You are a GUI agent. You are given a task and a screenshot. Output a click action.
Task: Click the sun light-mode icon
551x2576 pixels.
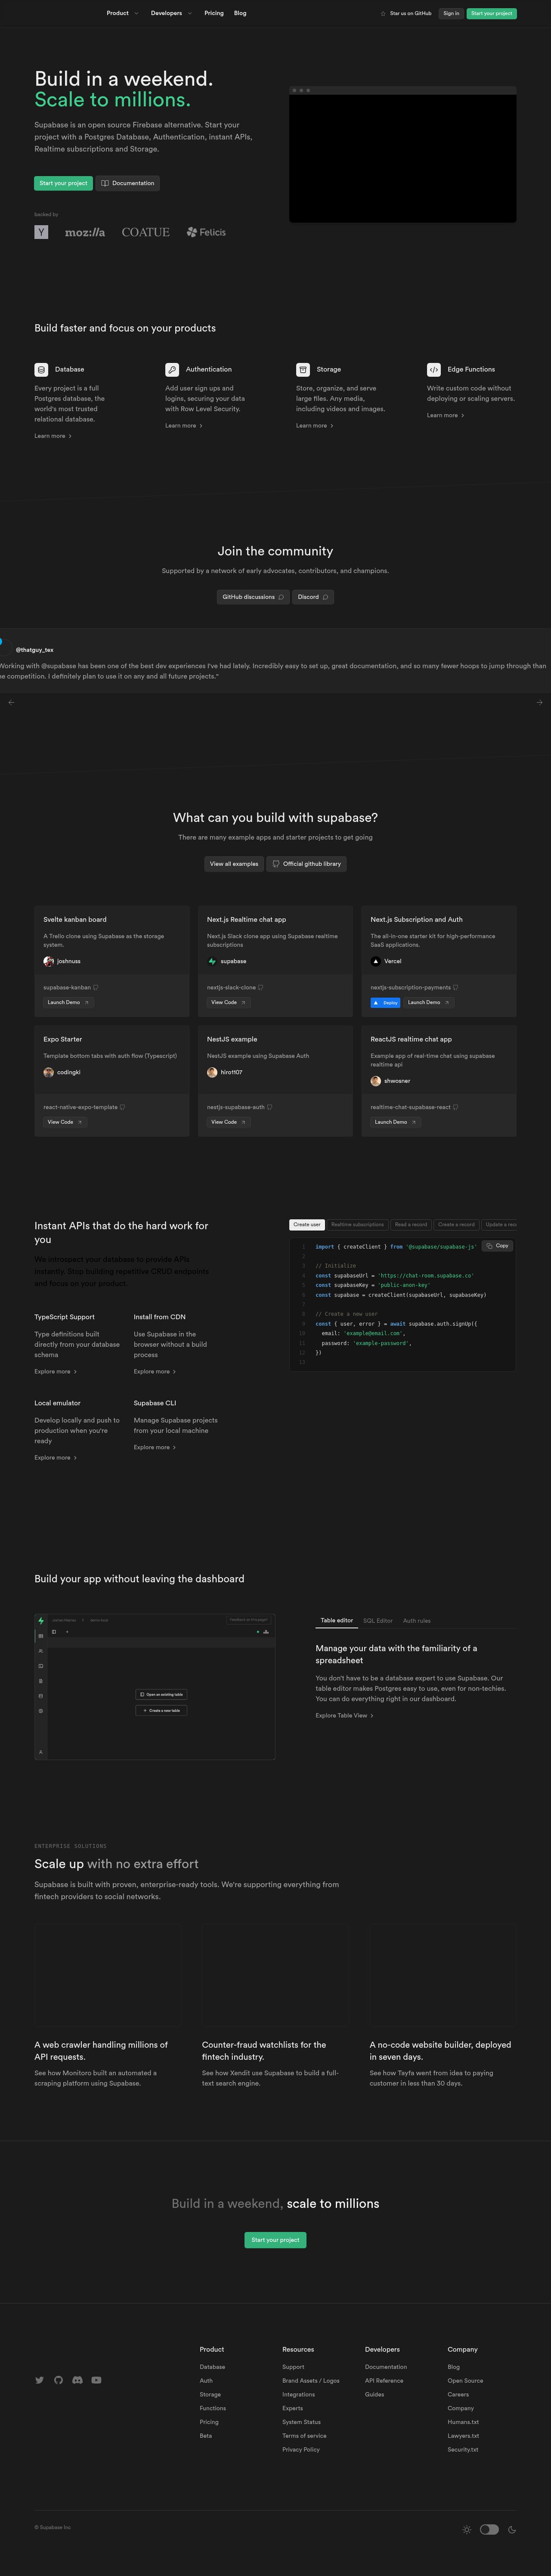coord(467,2529)
